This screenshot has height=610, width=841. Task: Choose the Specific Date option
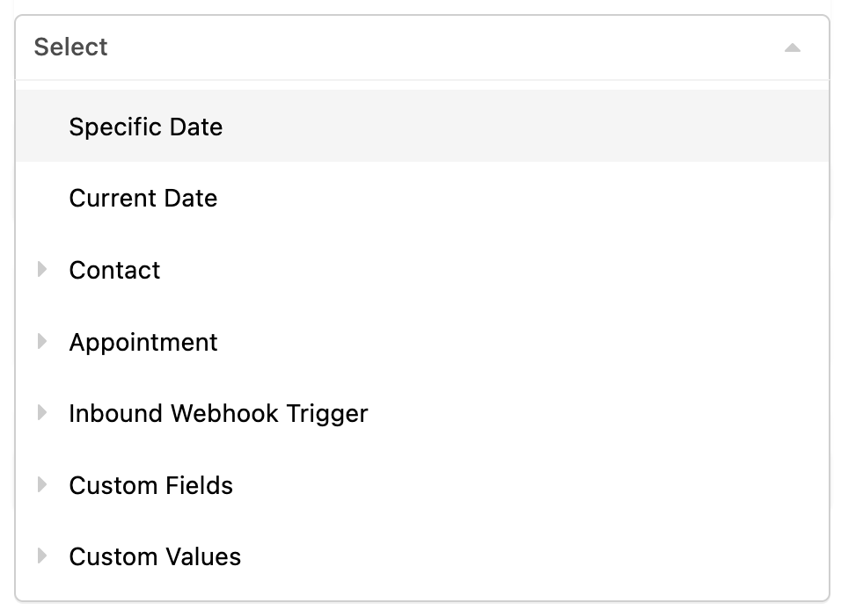pyautogui.click(x=145, y=127)
